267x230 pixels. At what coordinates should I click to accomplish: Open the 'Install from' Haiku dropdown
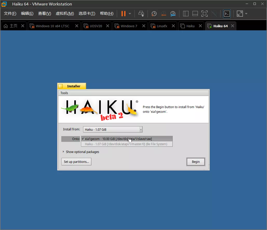tap(113, 129)
